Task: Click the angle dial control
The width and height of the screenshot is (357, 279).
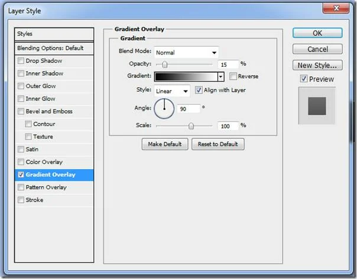Action: coord(164,108)
